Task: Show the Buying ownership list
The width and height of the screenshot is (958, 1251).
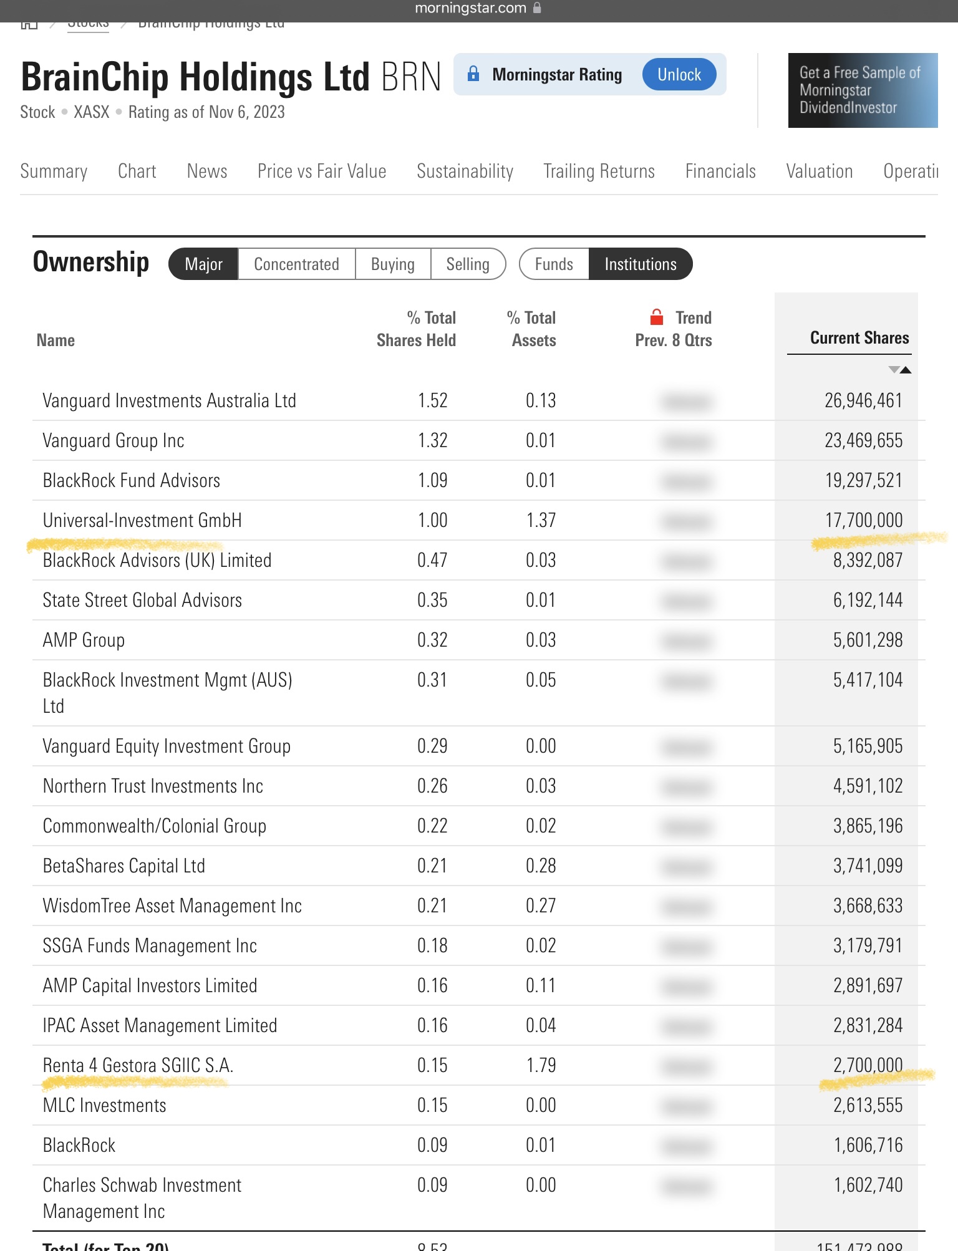Action: [392, 264]
